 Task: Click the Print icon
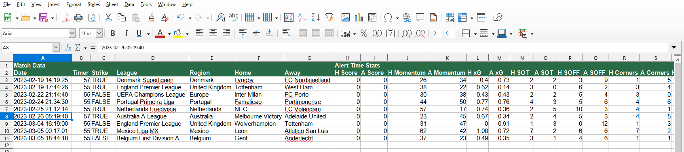(78, 17)
